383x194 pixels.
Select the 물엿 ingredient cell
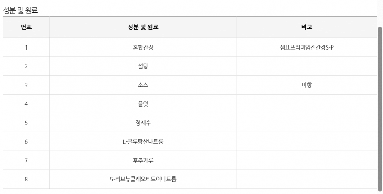tap(143, 104)
